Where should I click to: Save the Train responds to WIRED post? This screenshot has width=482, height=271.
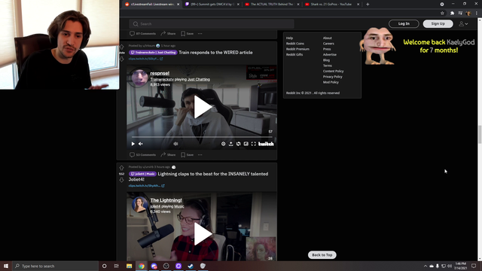click(x=188, y=155)
